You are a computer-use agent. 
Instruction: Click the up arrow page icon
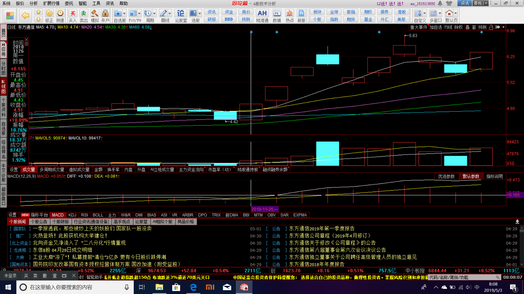[x=38, y=12]
